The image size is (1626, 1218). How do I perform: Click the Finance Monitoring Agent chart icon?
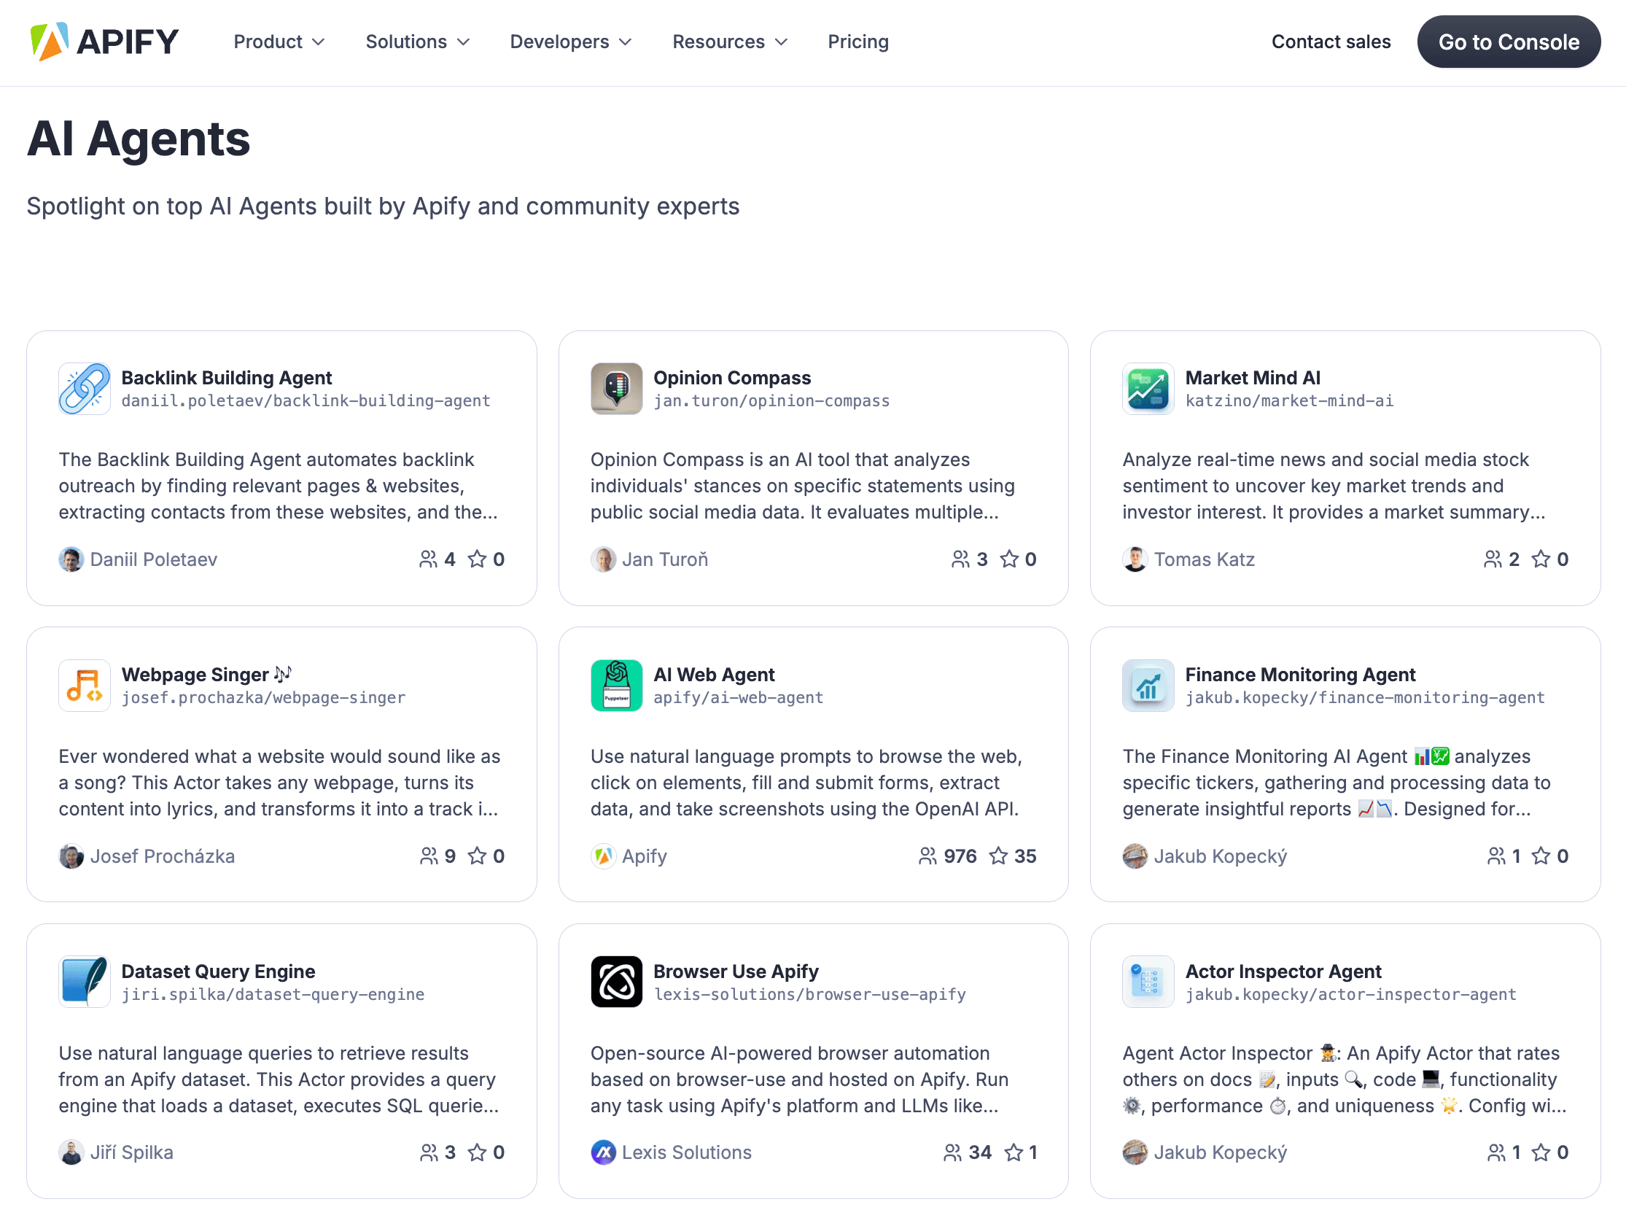(1146, 684)
